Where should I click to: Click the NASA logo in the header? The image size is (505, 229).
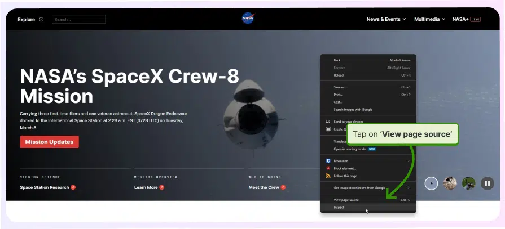click(x=248, y=19)
